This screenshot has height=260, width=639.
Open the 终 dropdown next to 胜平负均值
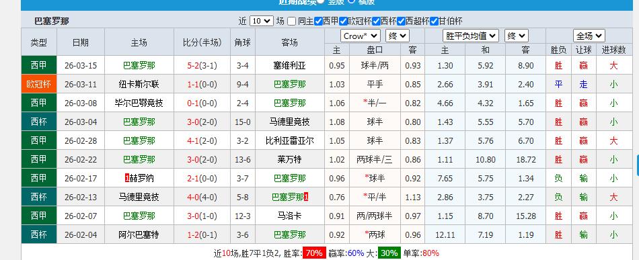click(x=517, y=36)
